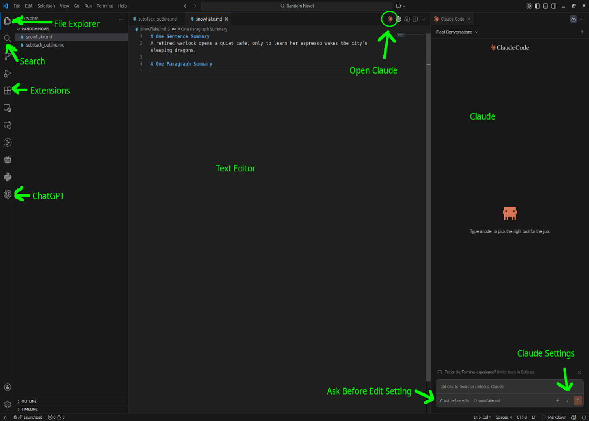Switch to the substack_outline.md tab
Screen dimensions: 589x421
(x=158, y=19)
